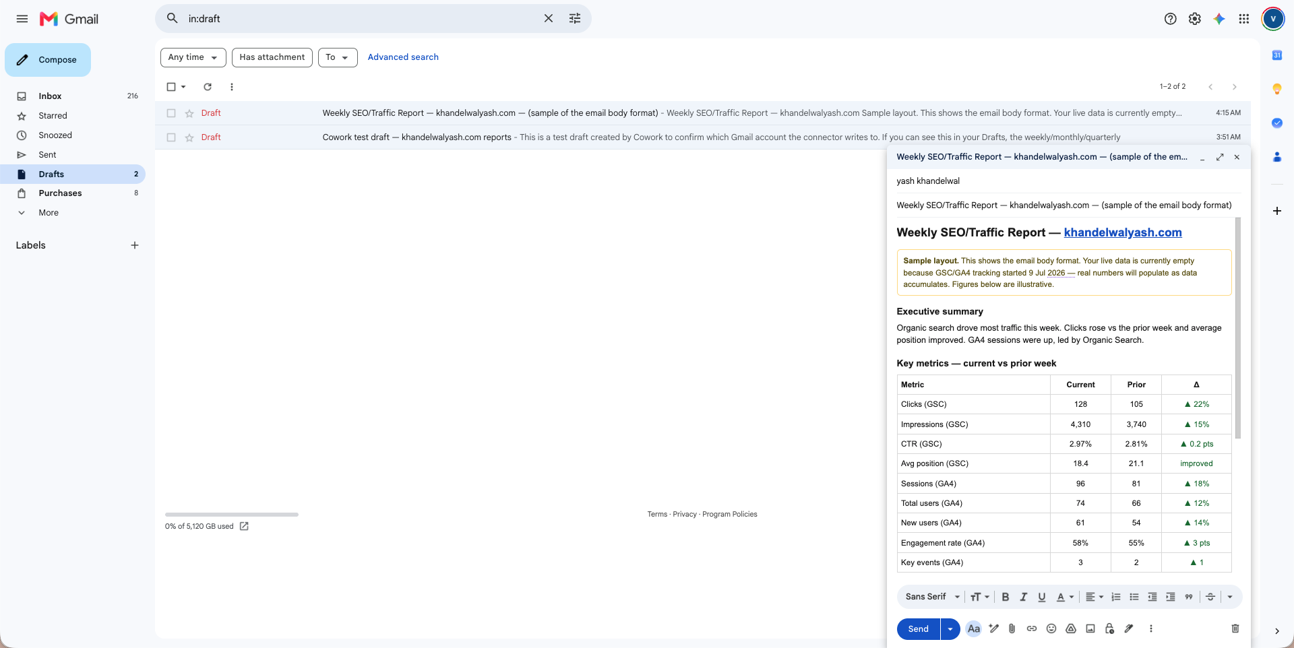1294x648 pixels.
Task: Insert photo into the draft
Action: [x=1090, y=628]
